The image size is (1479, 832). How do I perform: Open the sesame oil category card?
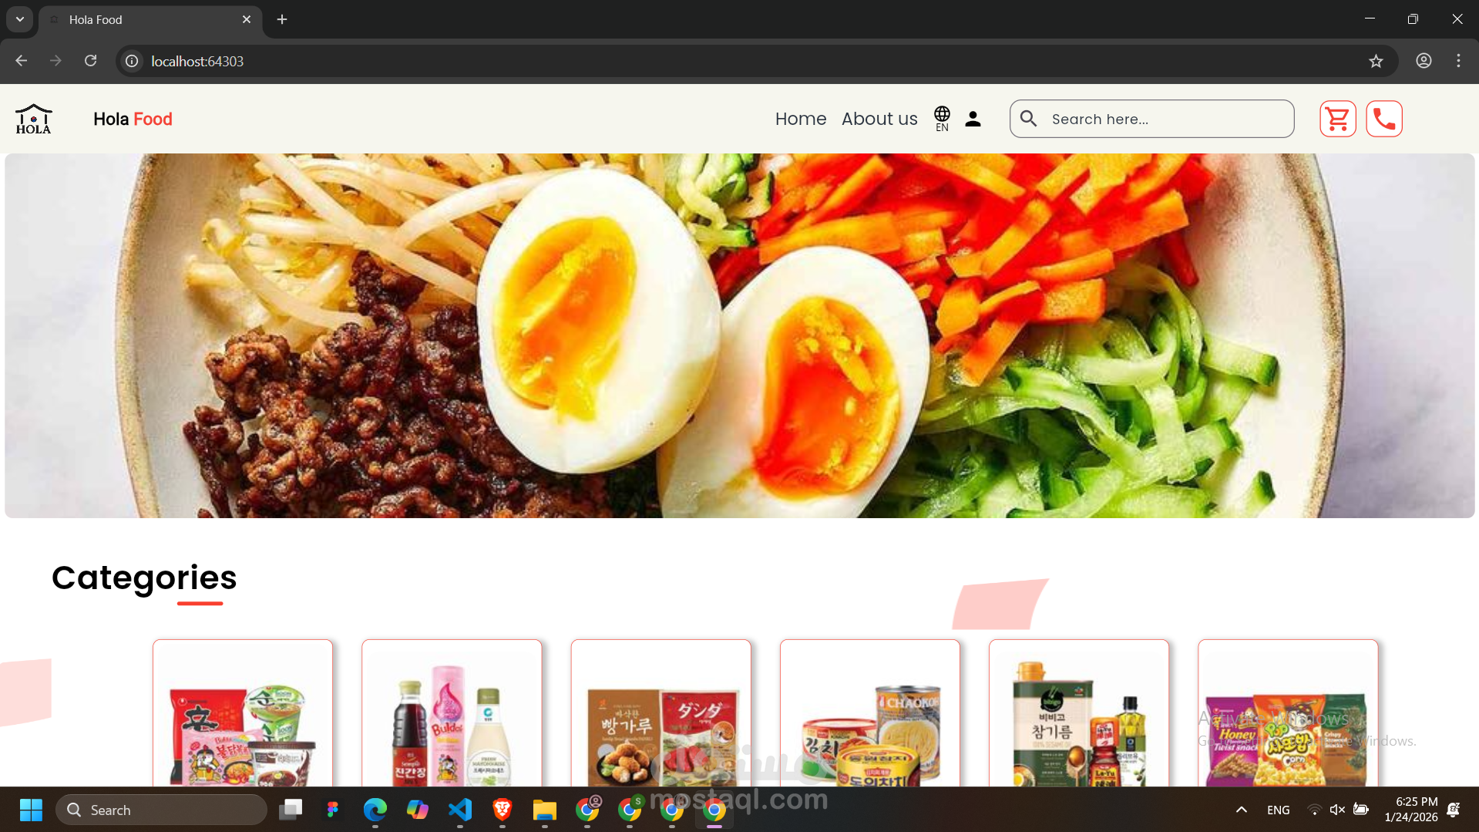[1079, 713]
